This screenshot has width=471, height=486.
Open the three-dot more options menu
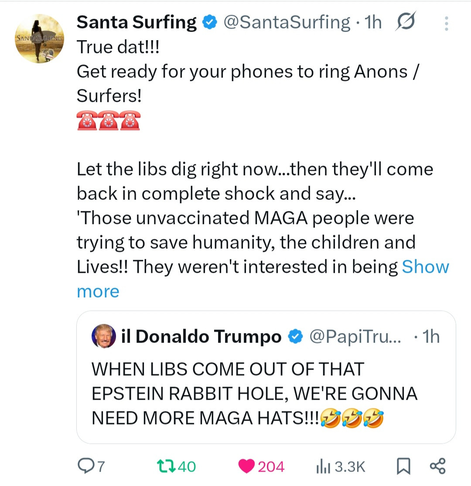click(x=446, y=24)
